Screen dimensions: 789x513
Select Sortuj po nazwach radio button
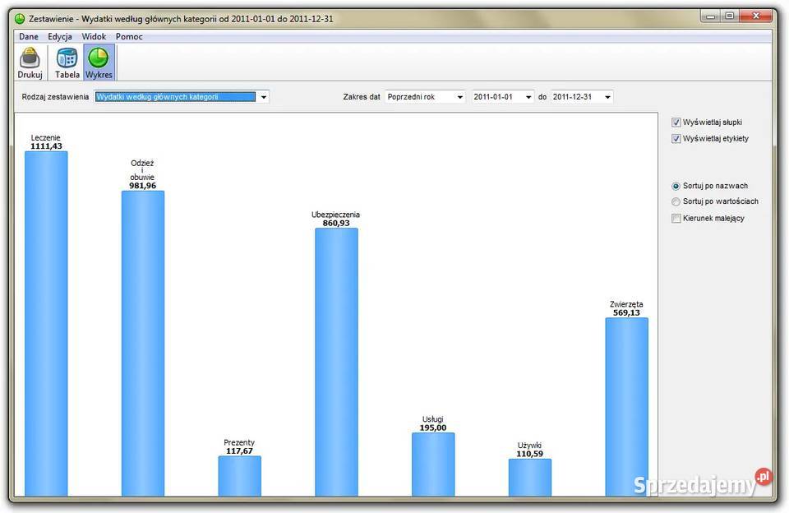pos(676,187)
